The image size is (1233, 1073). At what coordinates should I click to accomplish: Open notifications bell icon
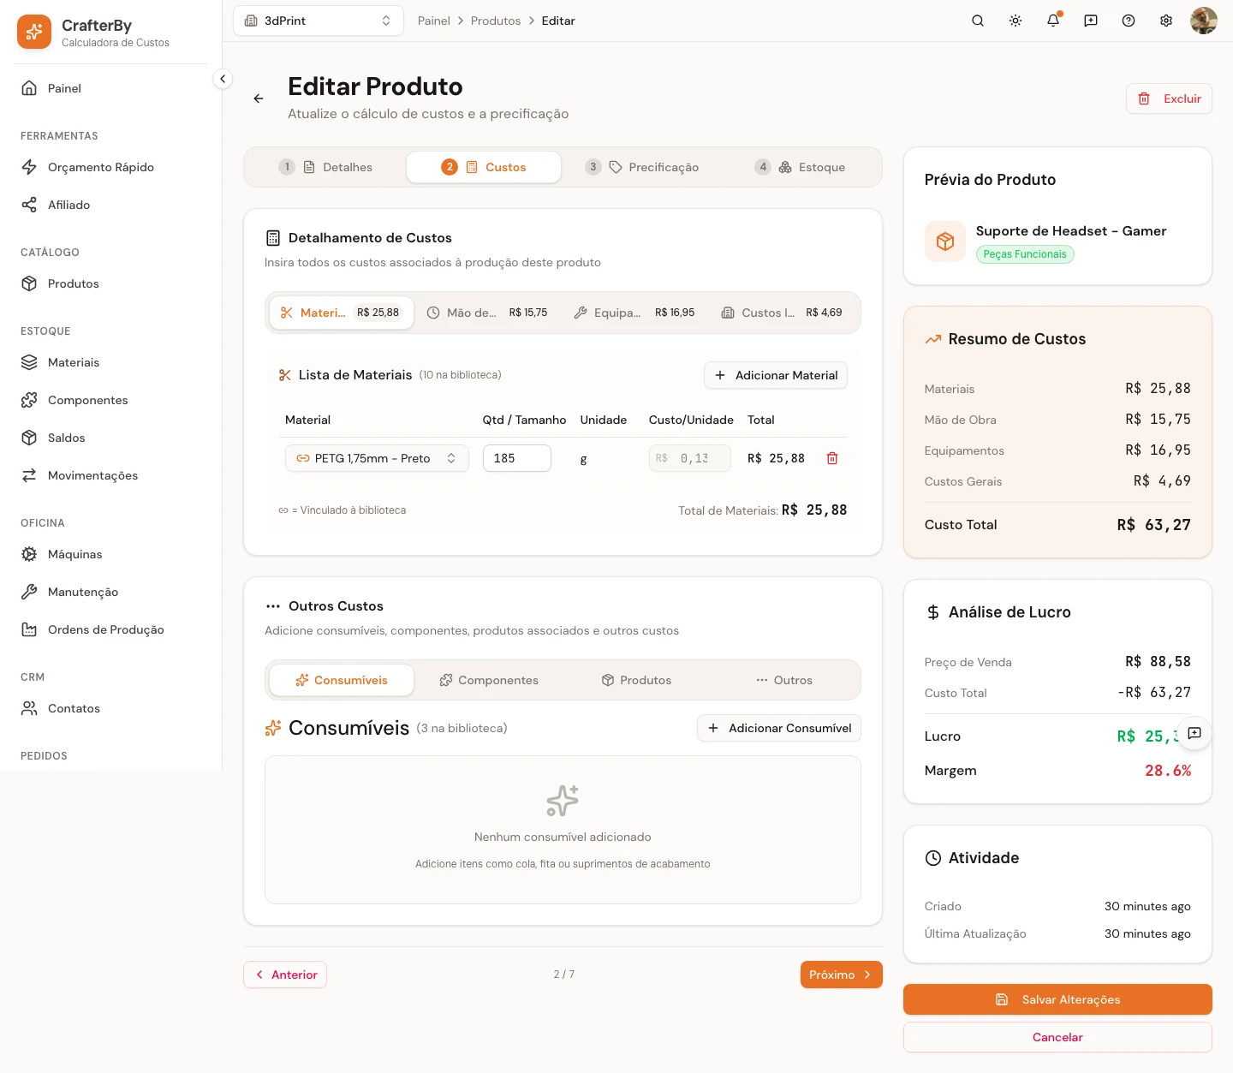coord(1053,21)
